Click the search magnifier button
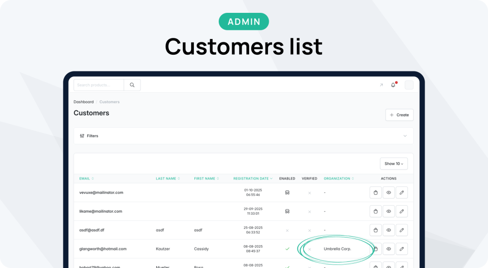This screenshot has width=488, height=268. pos(132,85)
